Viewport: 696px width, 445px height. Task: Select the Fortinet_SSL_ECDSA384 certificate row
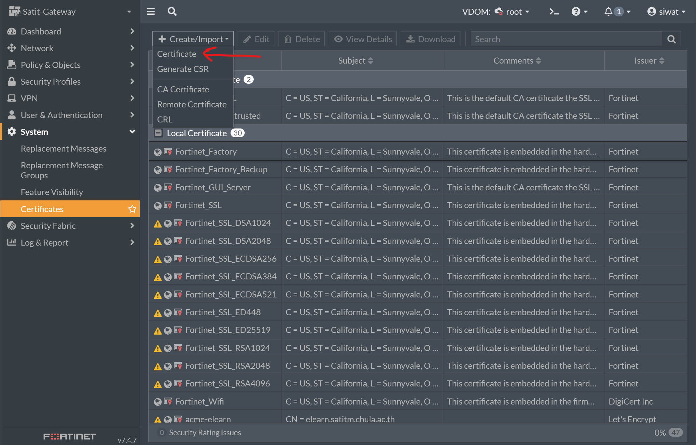(418, 277)
